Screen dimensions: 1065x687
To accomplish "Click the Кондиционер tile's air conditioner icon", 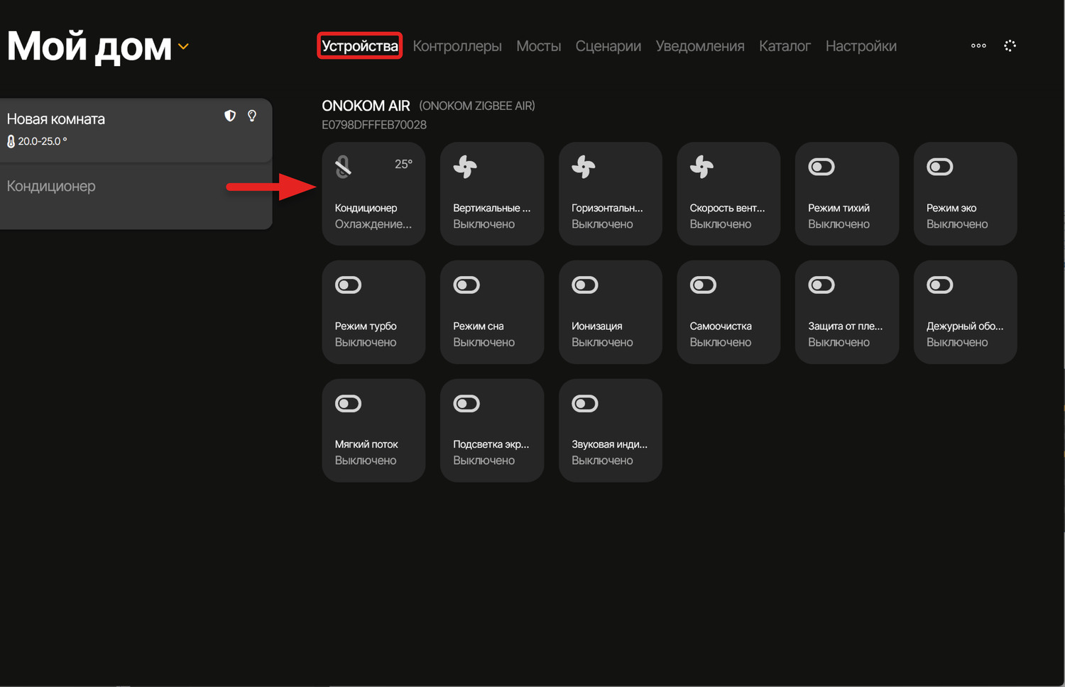I will 344,167.
